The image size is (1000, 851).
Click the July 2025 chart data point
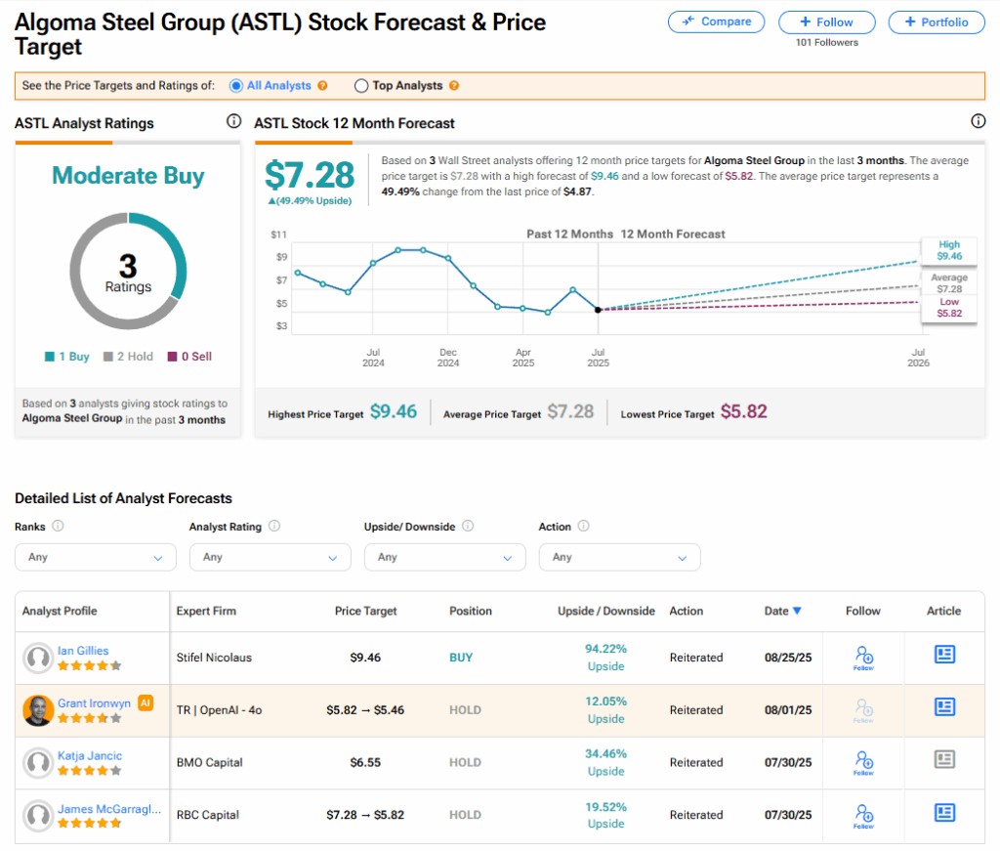point(598,310)
